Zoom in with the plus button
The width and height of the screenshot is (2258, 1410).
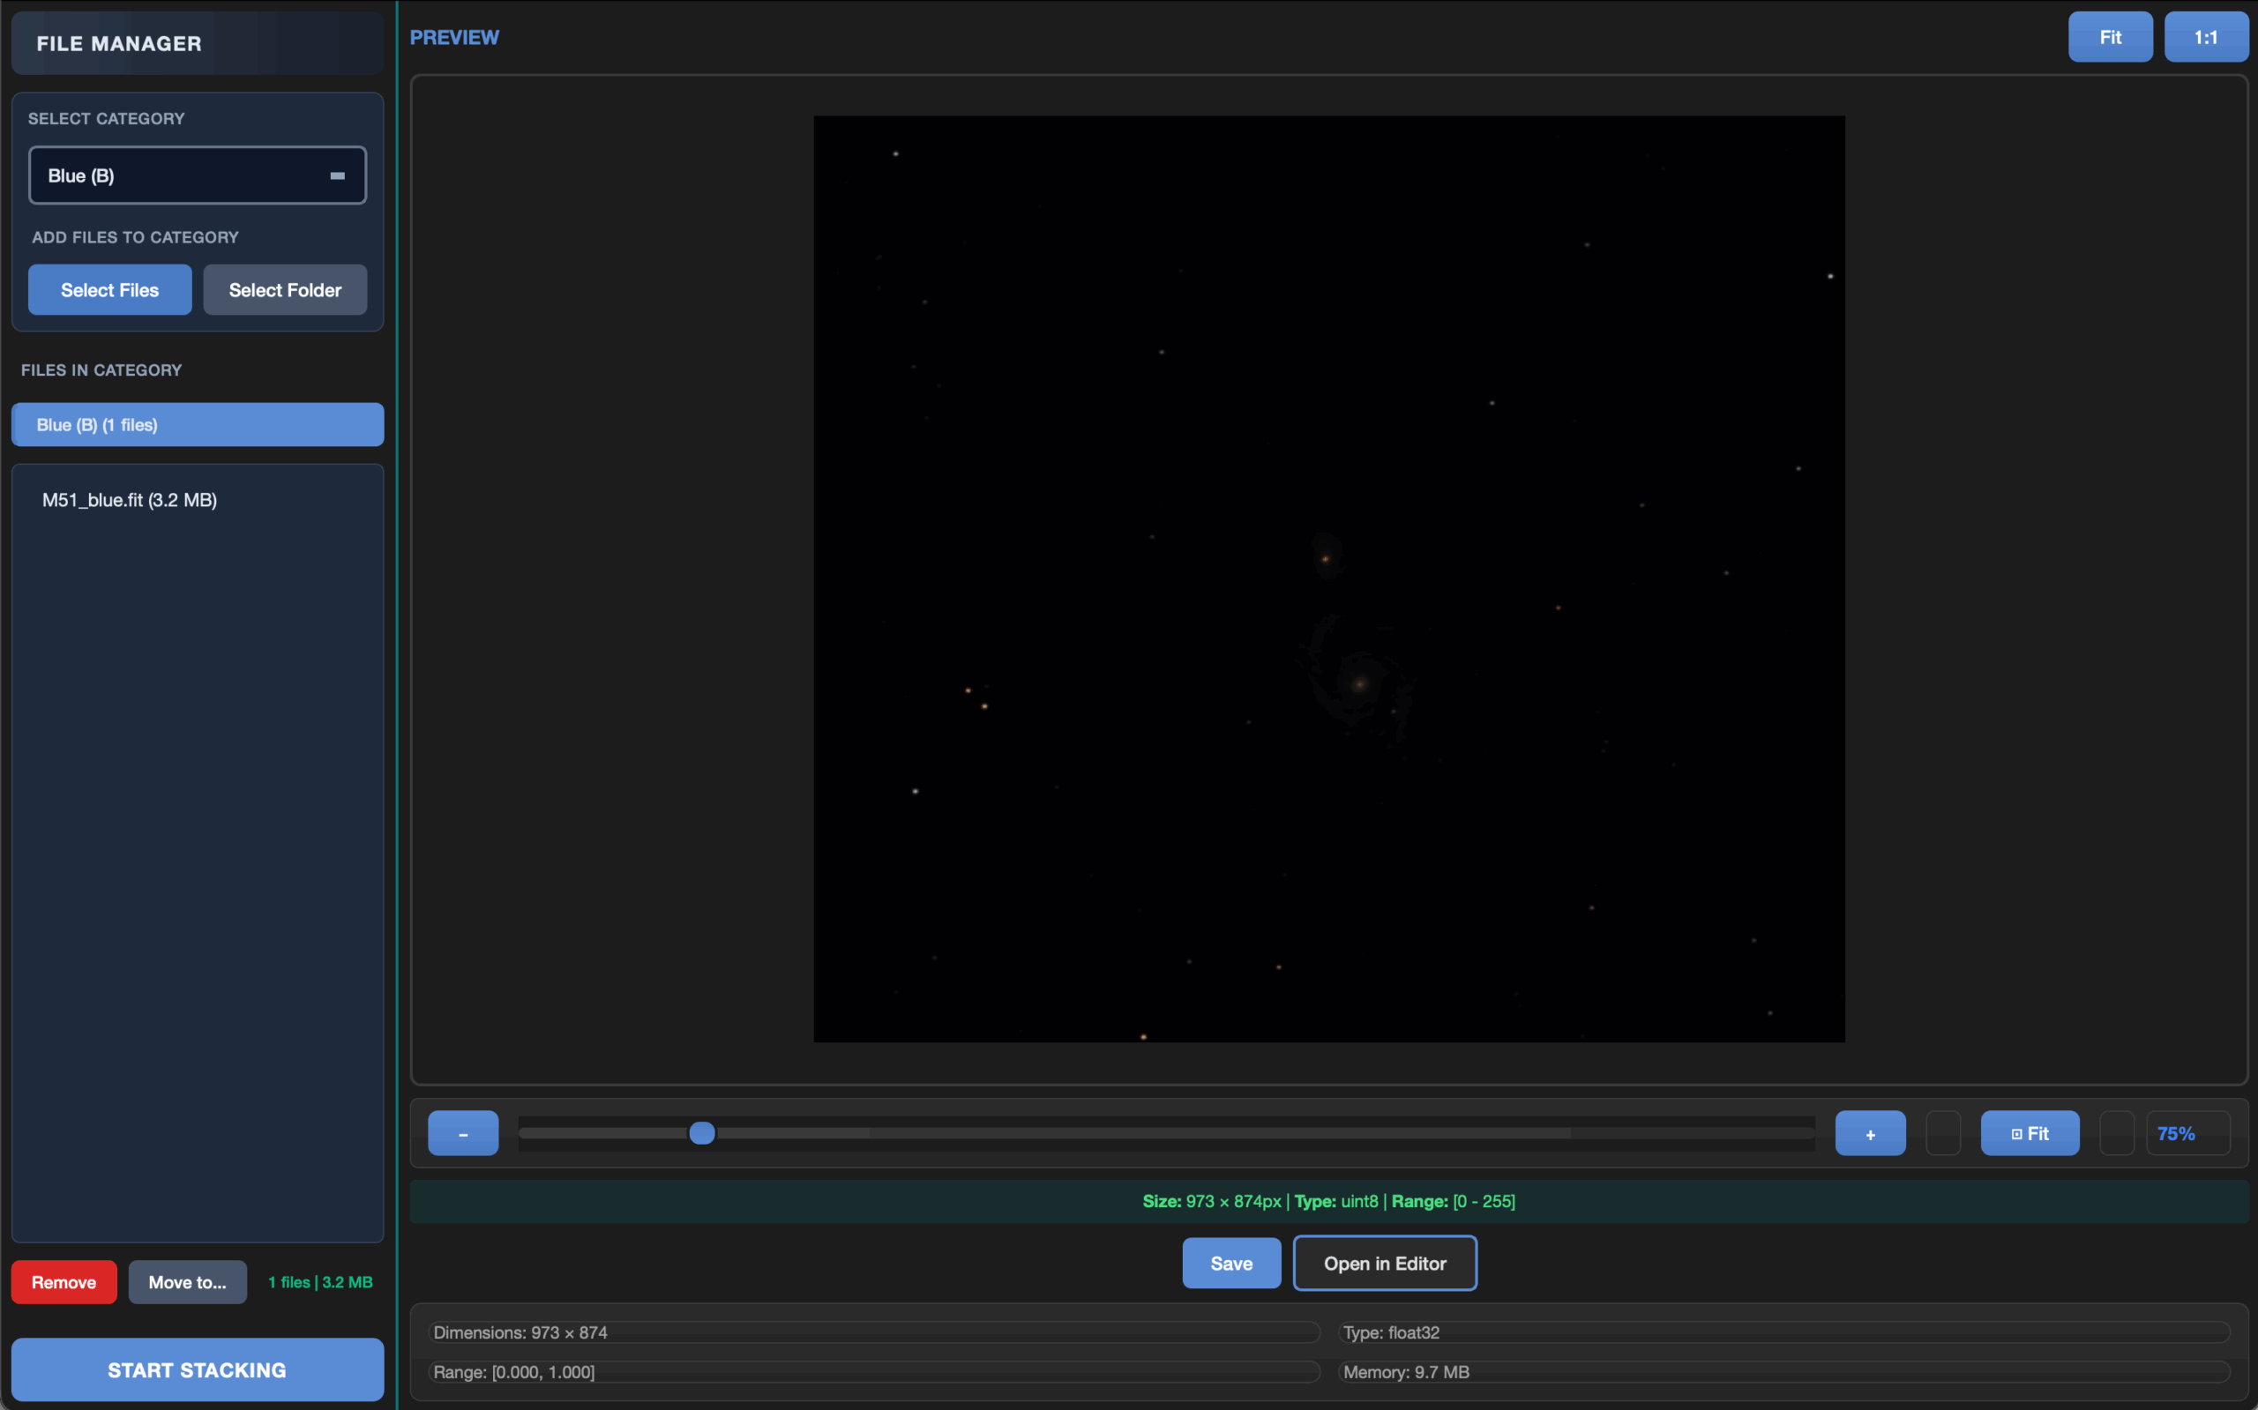coord(1869,1134)
